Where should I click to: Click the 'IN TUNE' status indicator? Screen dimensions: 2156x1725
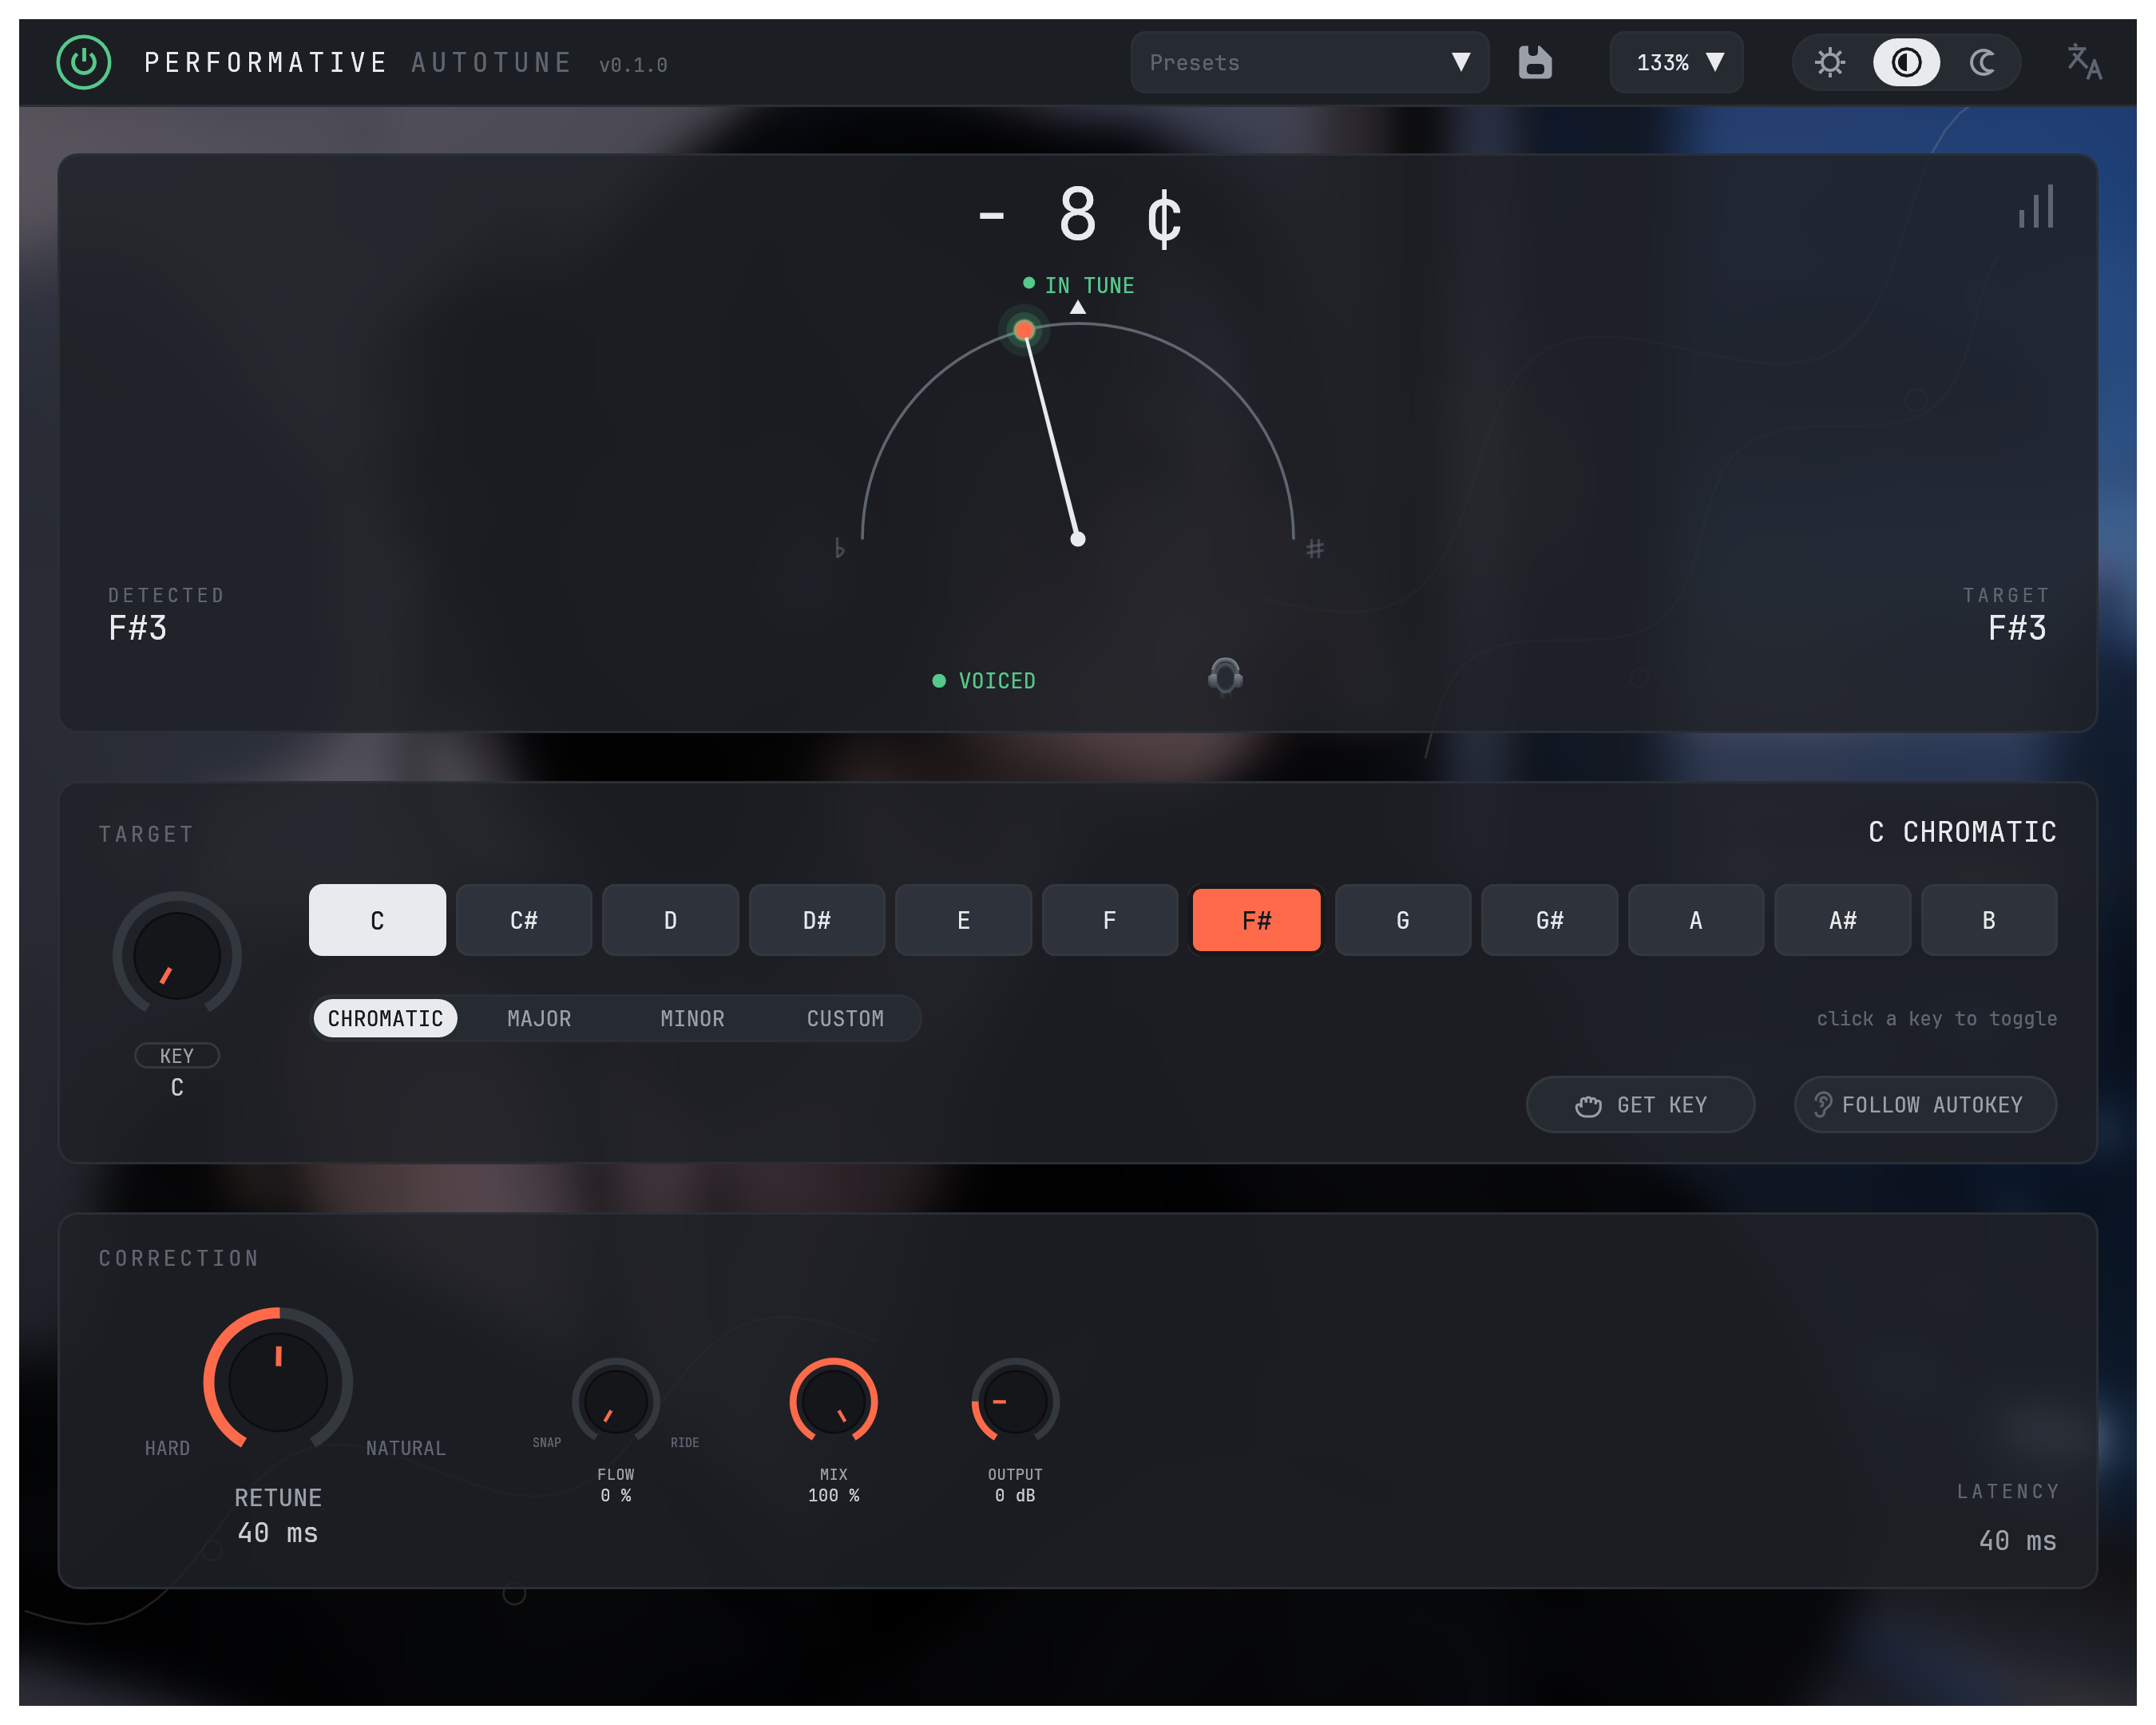(x=1079, y=285)
